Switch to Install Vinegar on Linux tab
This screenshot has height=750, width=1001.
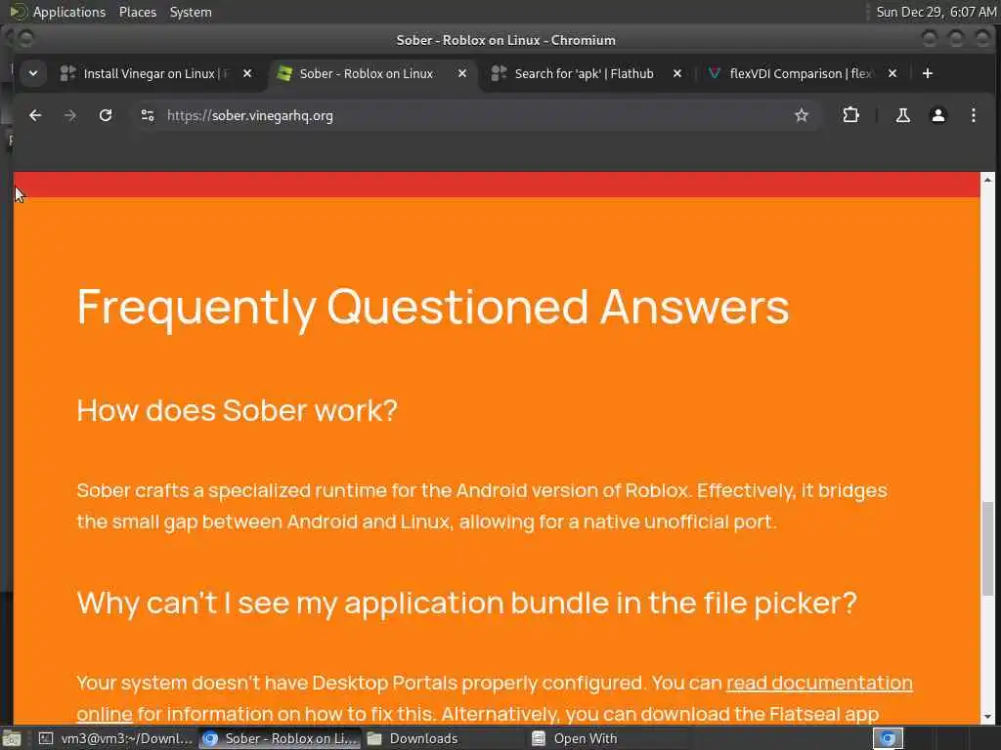[155, 74]
